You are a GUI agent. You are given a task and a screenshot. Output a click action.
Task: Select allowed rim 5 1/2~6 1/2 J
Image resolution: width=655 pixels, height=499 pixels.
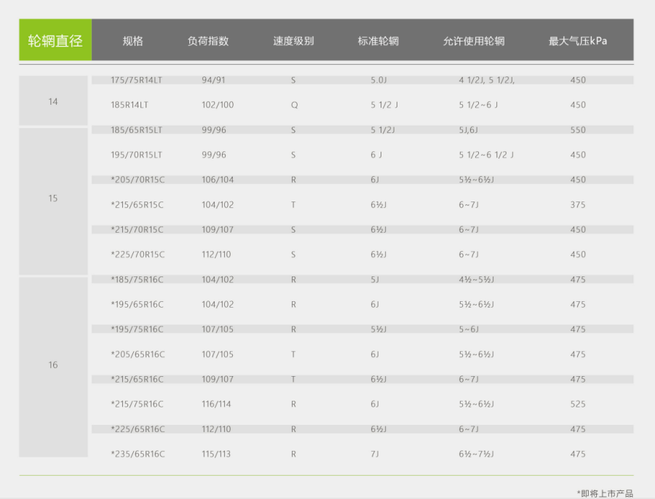tap(486, 155)
